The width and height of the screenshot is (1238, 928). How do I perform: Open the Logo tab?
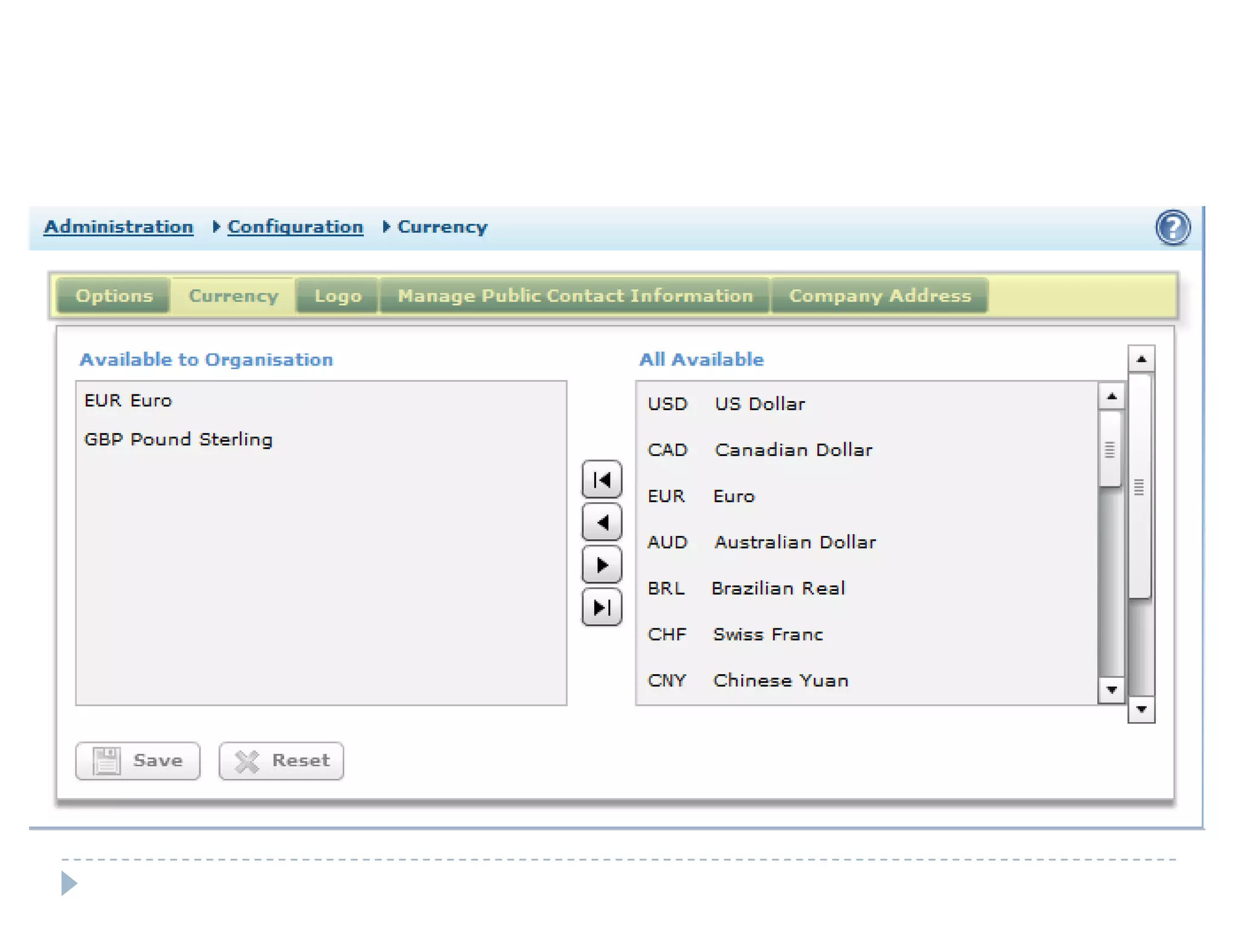[338, 295]
